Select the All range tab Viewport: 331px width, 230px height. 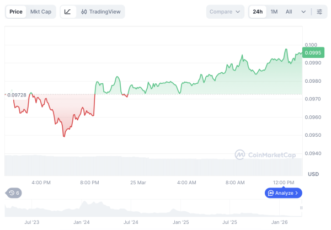289,12
